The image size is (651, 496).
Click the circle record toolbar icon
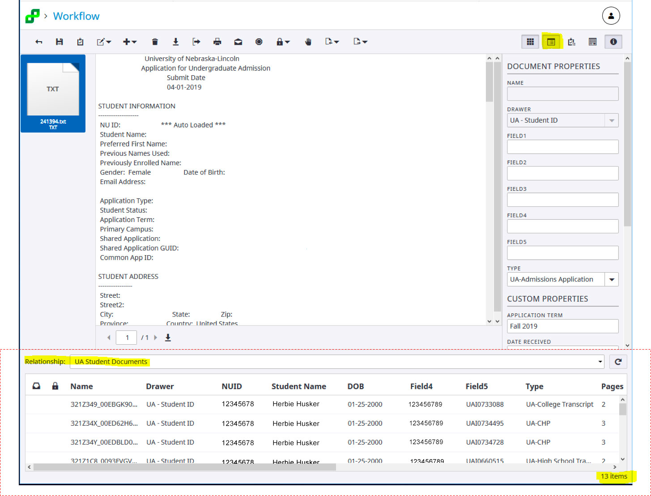[x=259, y=42]
